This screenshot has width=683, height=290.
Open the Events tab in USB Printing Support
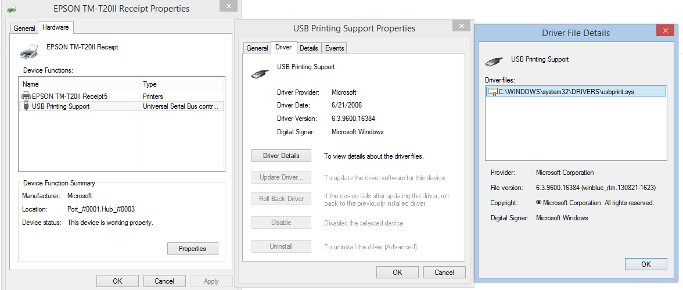click(x=335, y=48)
